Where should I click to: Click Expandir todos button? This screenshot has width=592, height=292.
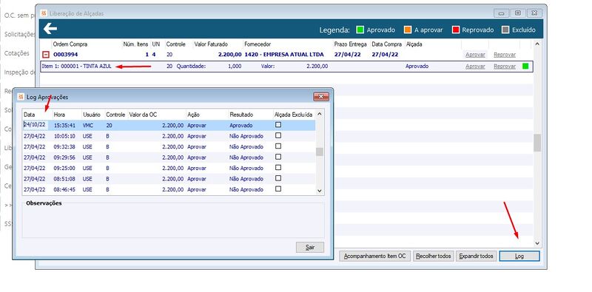476,257
